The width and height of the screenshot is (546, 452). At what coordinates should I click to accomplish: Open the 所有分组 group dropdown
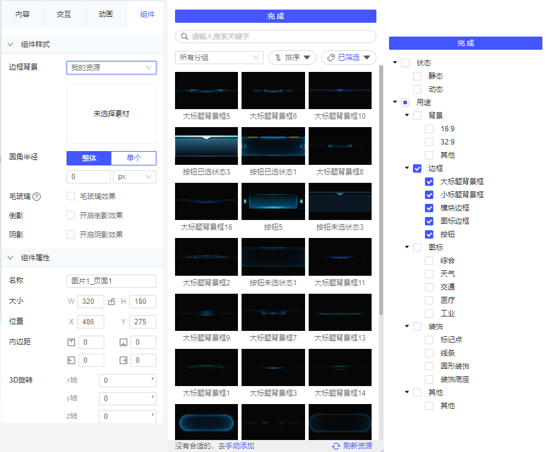(219, 58)
